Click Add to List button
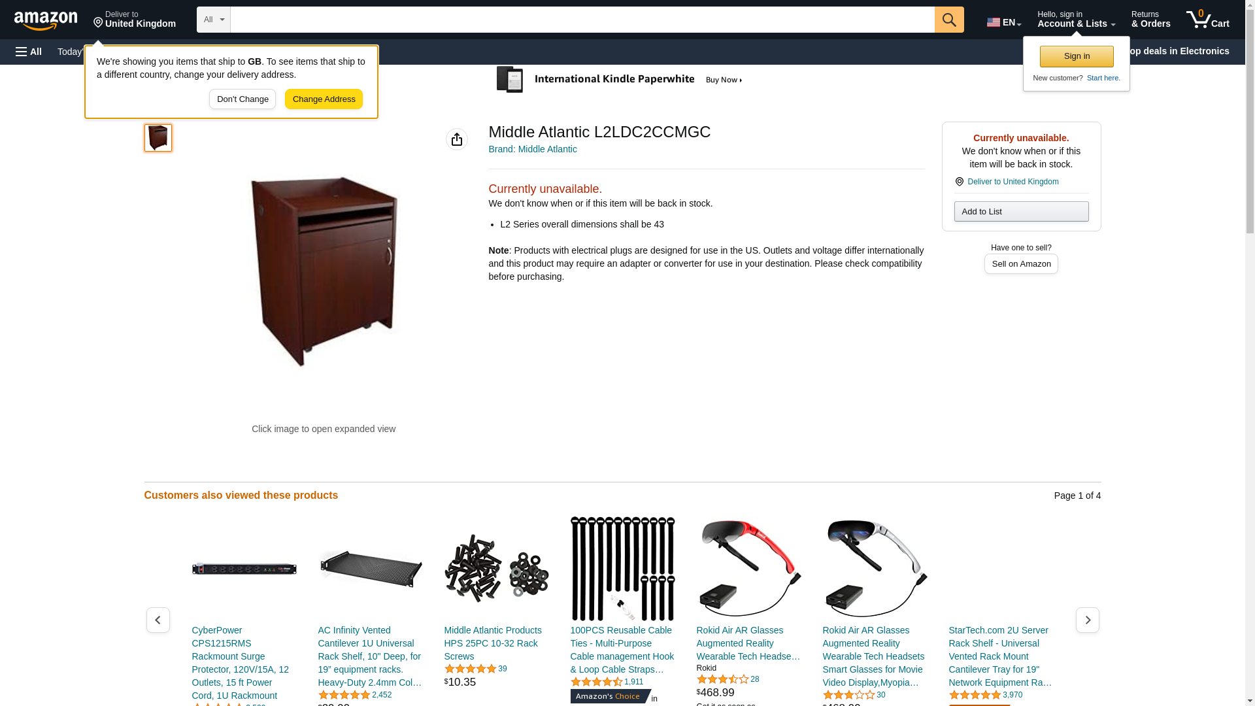Viewport: 1255px width, 706px height. 1021,211
